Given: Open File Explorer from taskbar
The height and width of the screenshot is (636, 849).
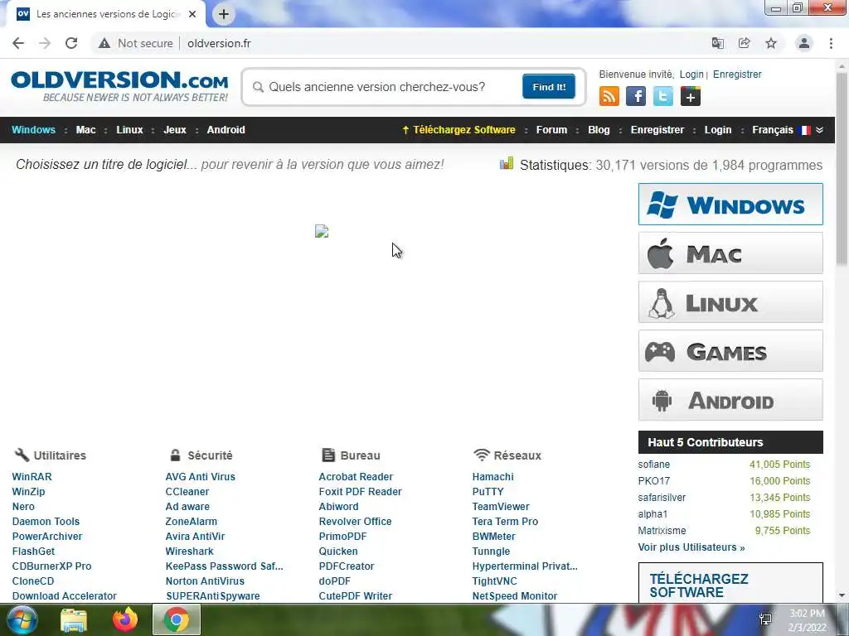Looking at the screenshot, I should (x=74, y=619).
